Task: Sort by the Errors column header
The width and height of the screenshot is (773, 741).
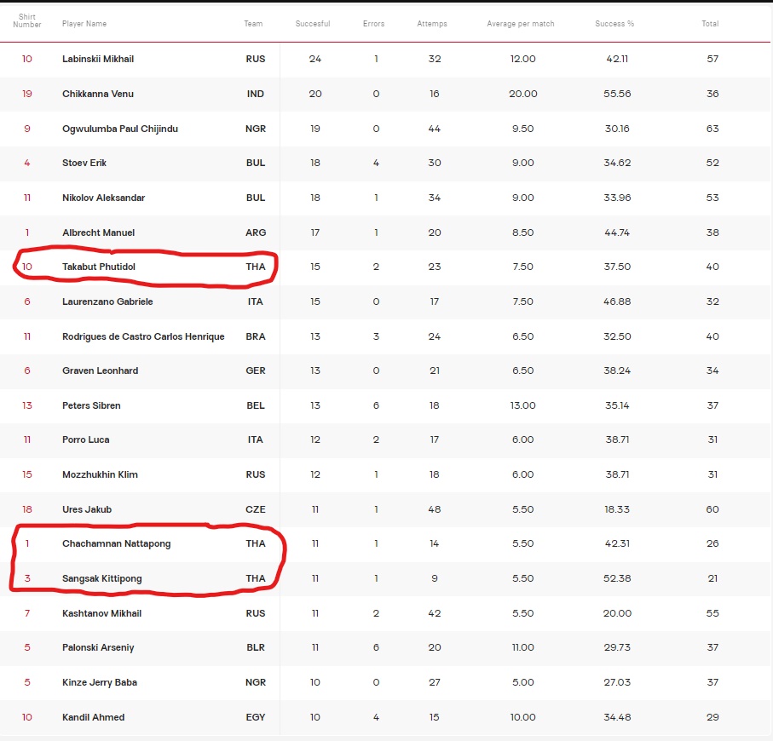Action: pyautogui.click(x=373, y=24)
